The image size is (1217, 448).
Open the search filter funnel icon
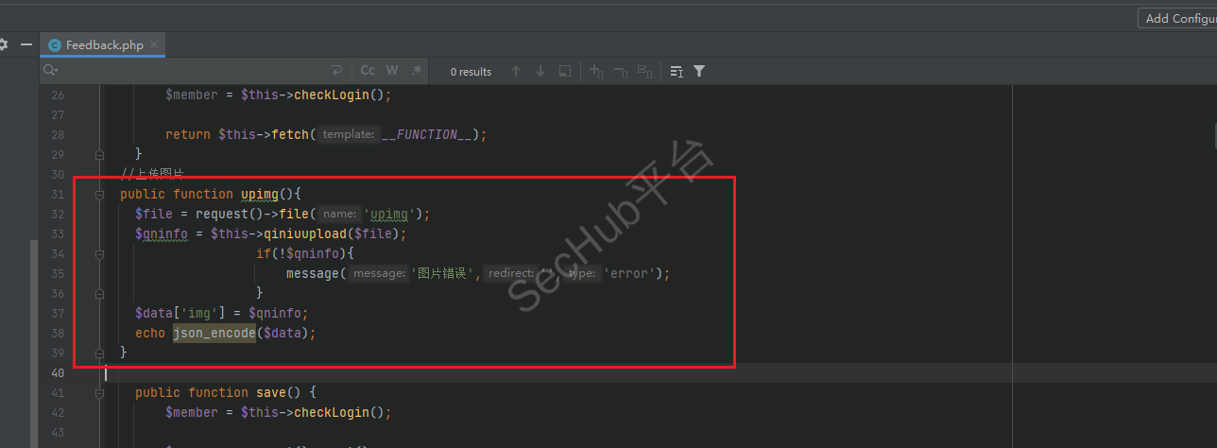(x=699, y=71)
